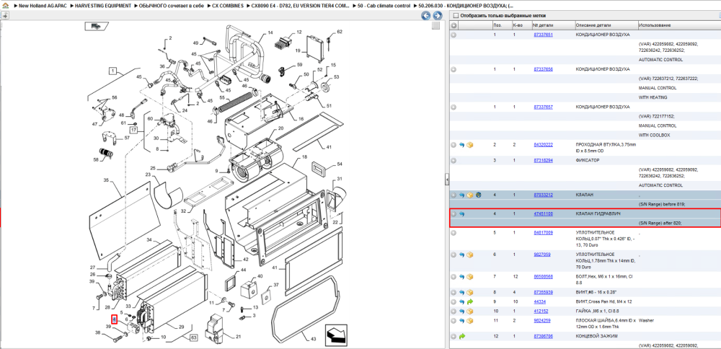Screen dimensions: 721x349
Task: Select callout 35 in the diagram
Action: coord(105,181)
